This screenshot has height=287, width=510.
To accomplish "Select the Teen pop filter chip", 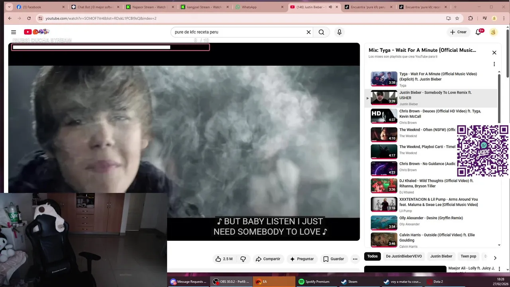I will point(468,256).
